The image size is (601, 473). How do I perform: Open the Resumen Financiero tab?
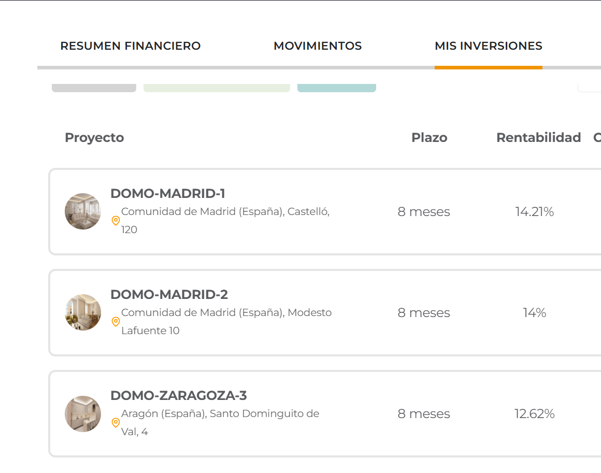[130, 46]
